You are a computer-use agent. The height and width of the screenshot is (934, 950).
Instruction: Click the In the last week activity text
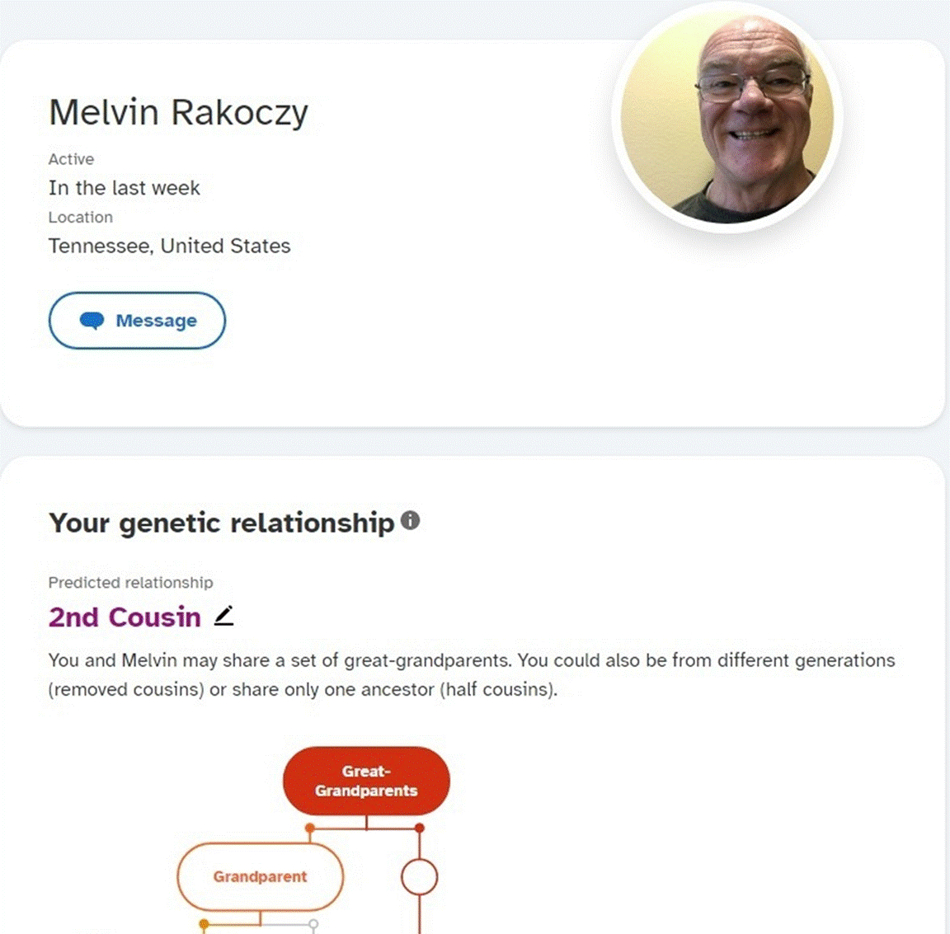(125, 188)
